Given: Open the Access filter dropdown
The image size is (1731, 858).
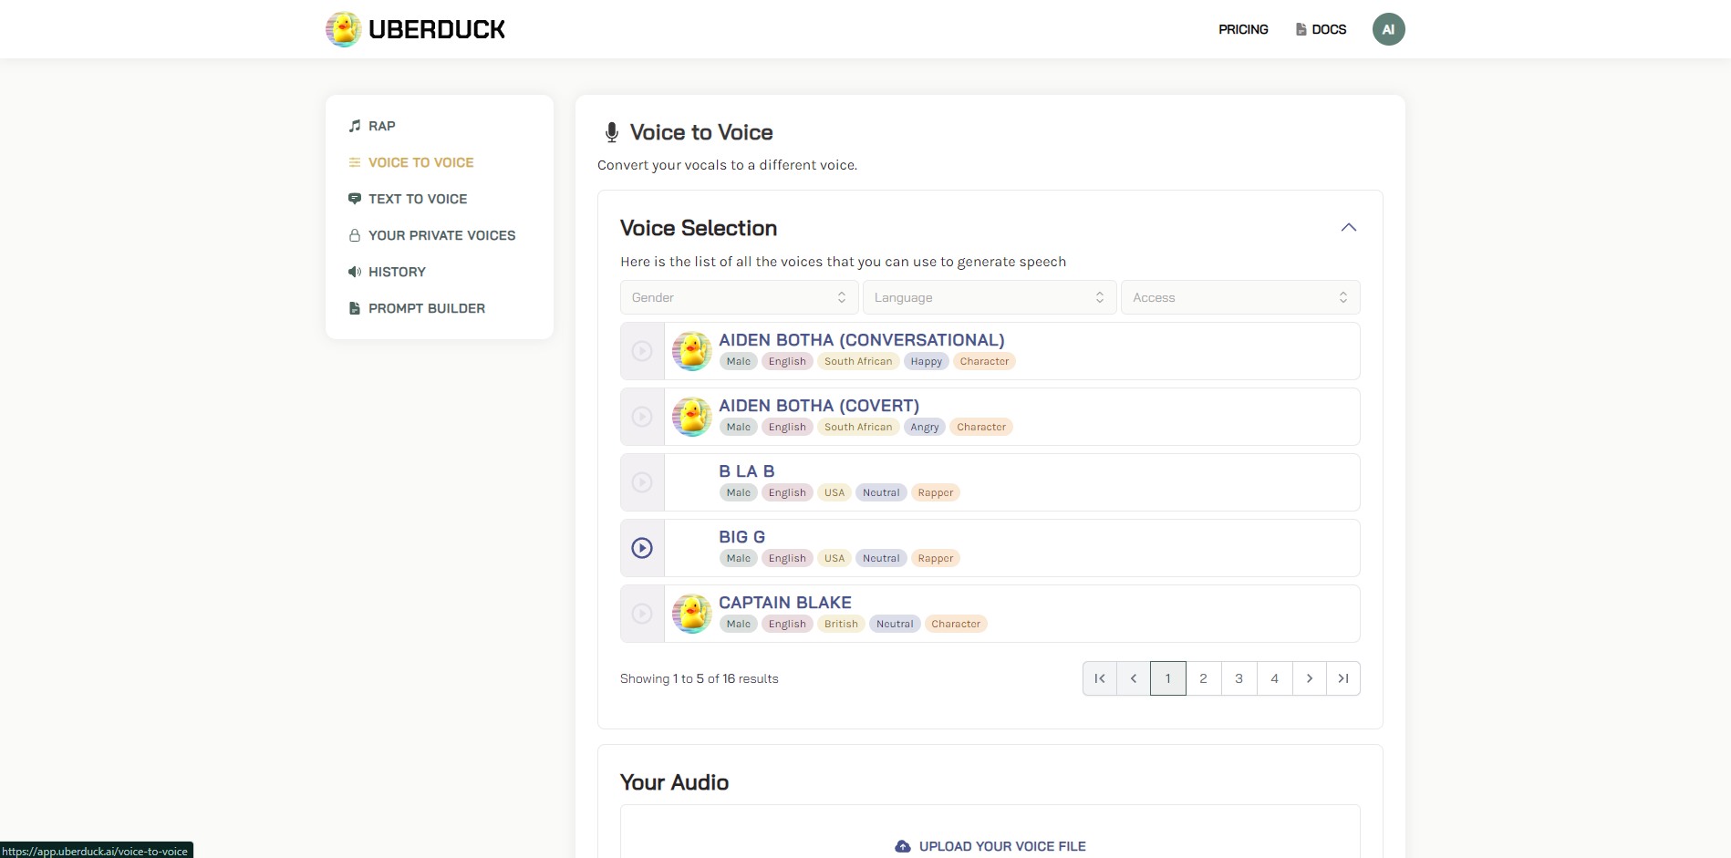Looking at the screenshot, I should pyautogui.click(x=1240, y=297).
